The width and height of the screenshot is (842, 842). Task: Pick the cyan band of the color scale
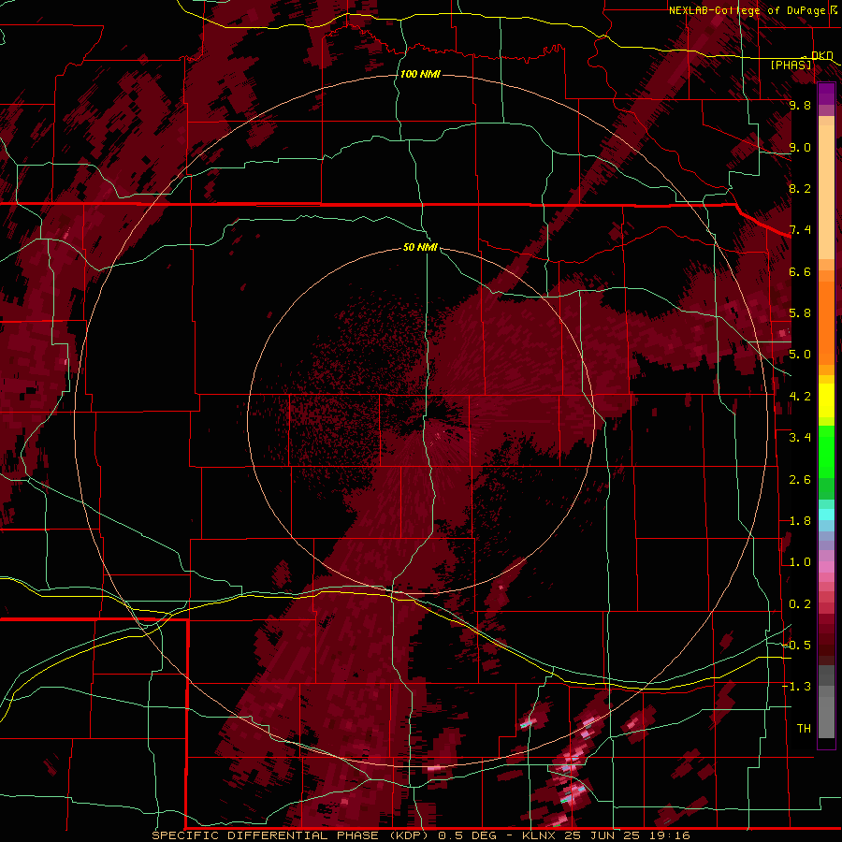click(826, 515)
